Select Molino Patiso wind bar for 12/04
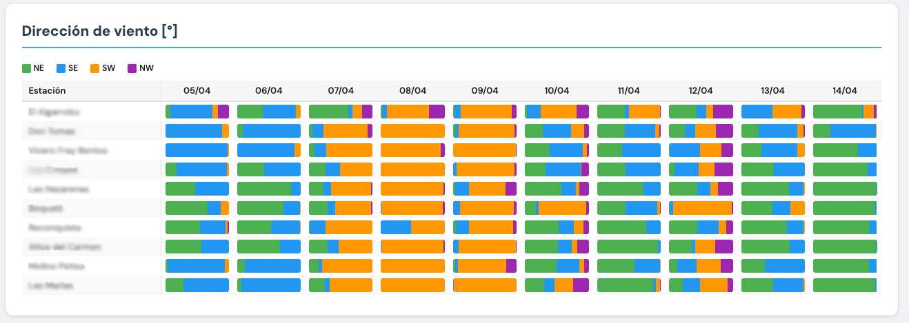The height and width of the screenshot is (323, 909). click(x=701, y=266)
